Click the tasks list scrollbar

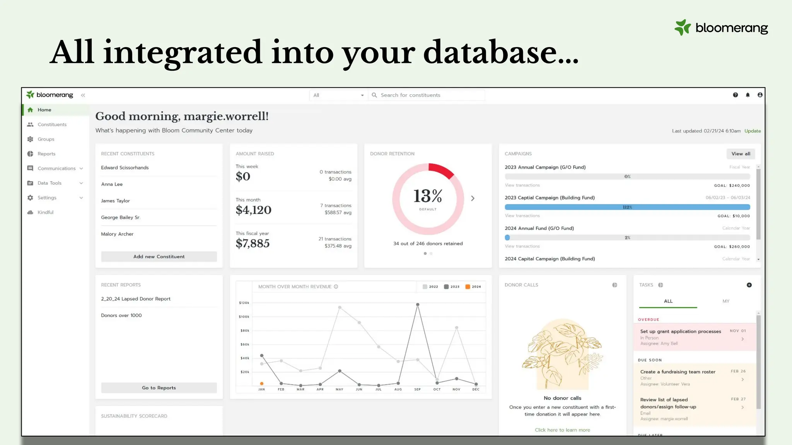click(758, 362)
